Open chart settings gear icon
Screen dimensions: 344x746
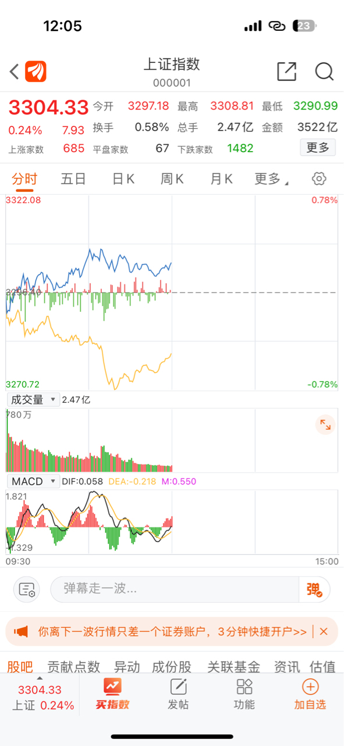318,178
